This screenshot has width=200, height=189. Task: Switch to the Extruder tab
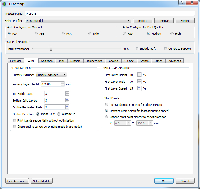coord(16,61)
